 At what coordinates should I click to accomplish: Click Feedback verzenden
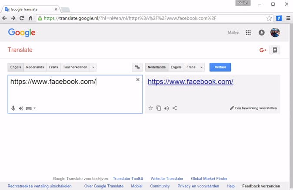tap(261, 186)
